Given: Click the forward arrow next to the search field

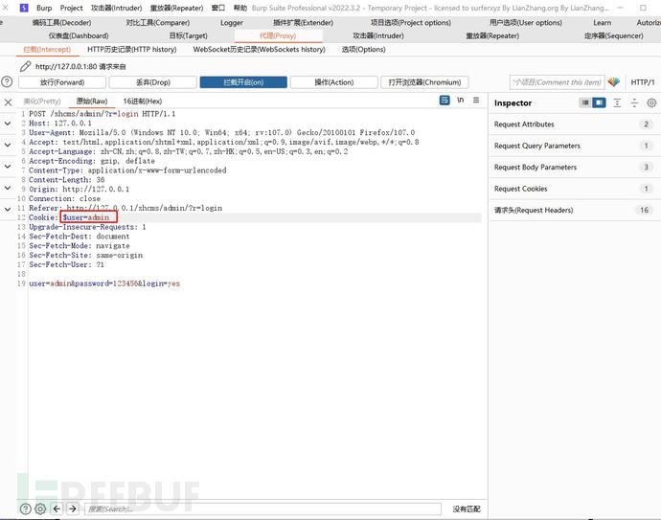Looking at the screenshot, I should pos(73,509).
